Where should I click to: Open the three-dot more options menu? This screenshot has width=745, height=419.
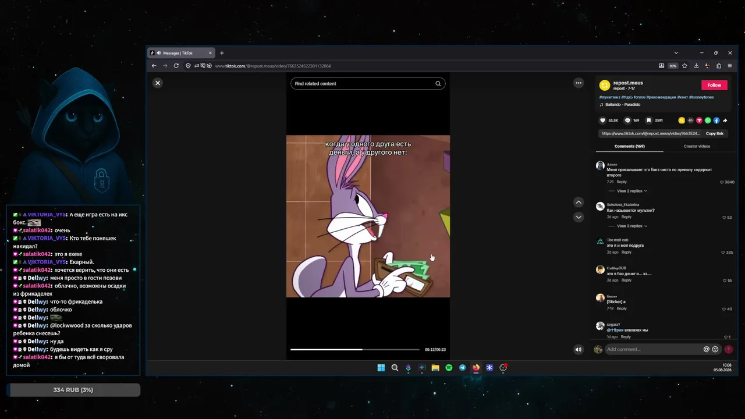click(579, 83)
